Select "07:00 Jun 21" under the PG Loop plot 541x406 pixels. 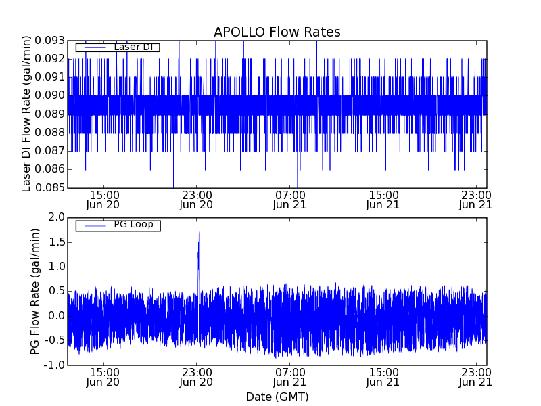289,378
